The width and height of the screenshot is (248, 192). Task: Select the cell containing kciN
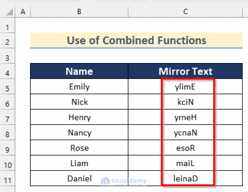pyautogui.click(x=185, y=102)
